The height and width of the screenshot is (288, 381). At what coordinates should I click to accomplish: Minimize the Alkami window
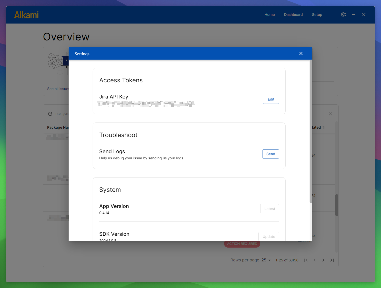(x=354, y=15)
